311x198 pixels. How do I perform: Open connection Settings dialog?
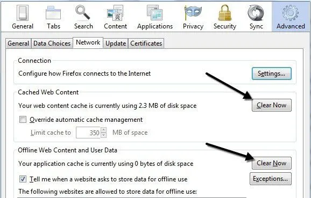[272, 74]
